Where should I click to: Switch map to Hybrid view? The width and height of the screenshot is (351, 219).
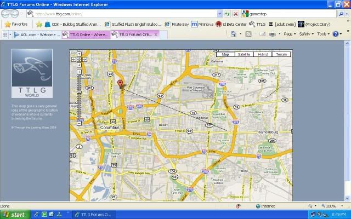coord(262,55)
